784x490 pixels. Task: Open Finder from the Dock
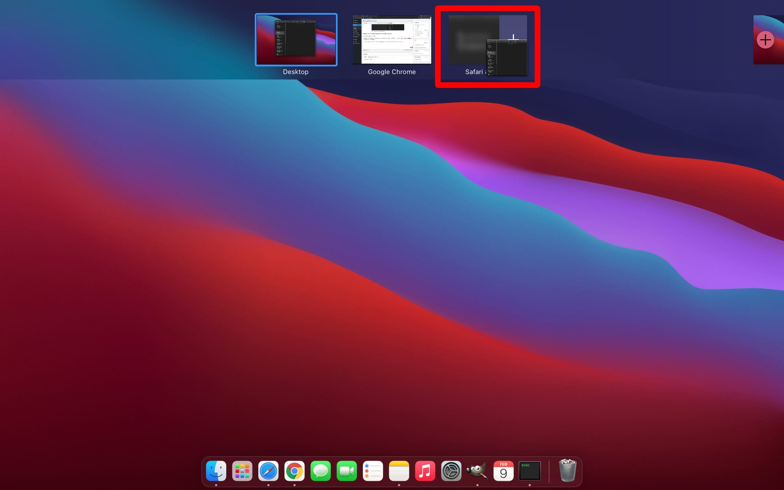coord(216,471)
